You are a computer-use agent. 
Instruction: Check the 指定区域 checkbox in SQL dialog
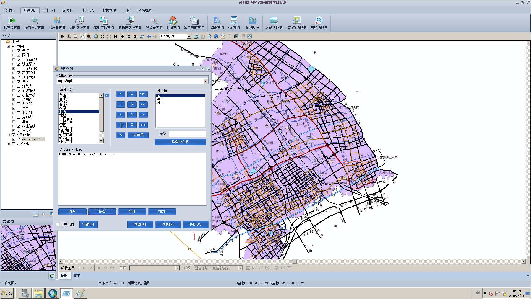(58, 225)
